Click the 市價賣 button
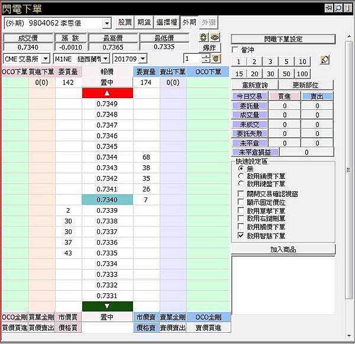355x344 pixels. (x=146, y=317)
